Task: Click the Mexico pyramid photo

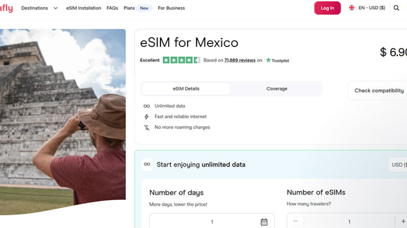Action: pyautogui.click(x=63, y=122)
